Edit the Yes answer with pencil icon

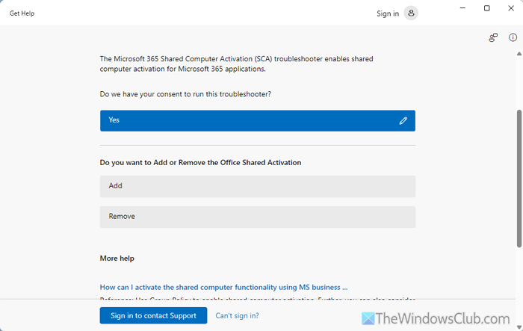point(403,120)
